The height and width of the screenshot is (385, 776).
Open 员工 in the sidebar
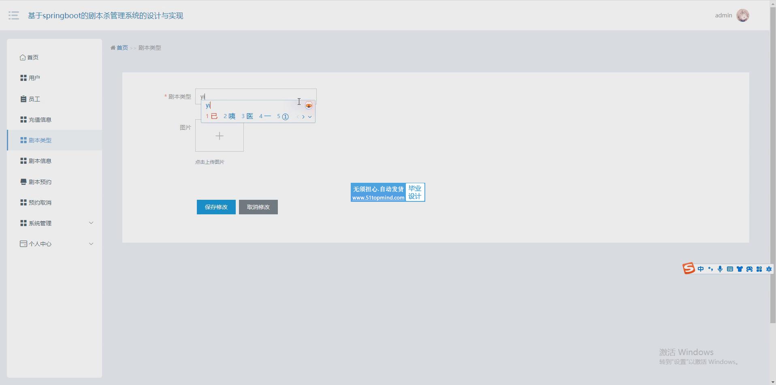[x=54, y=99]
